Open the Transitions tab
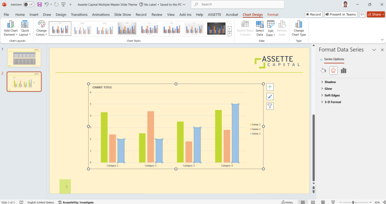The height and width of the screenshot is (204, 386). [79, 15]
